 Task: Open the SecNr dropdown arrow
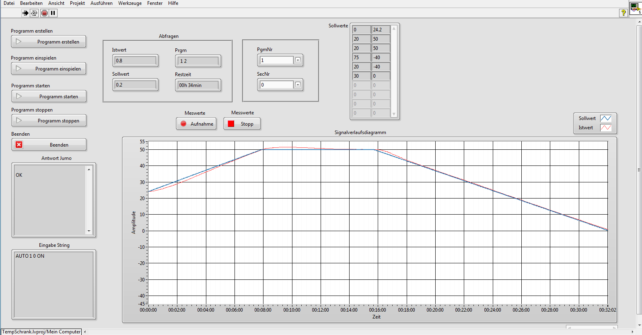pos(298,85)
